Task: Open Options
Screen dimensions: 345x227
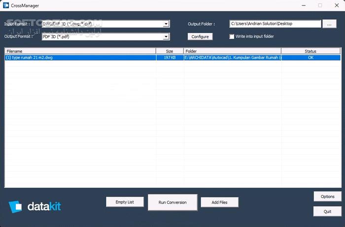Action: pos(327,196)
